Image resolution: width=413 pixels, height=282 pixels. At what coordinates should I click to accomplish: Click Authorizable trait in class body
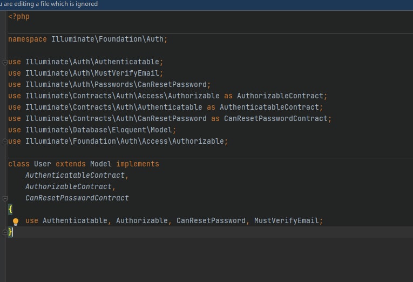(141, 220)
